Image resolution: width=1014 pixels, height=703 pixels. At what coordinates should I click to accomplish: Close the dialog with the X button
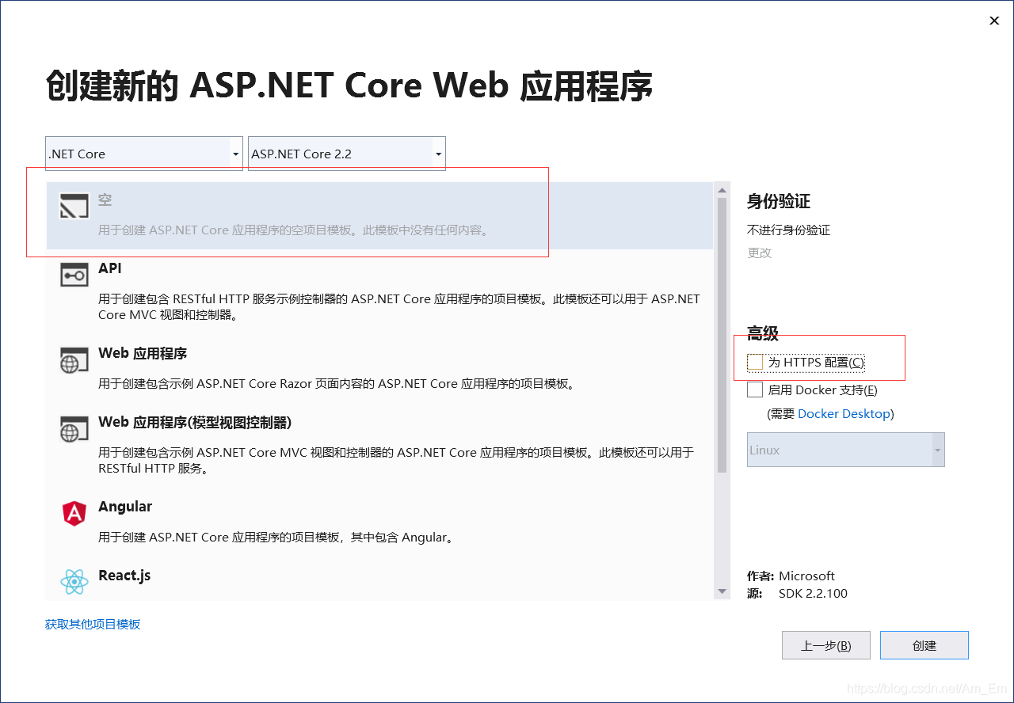(x=994, y=21)
